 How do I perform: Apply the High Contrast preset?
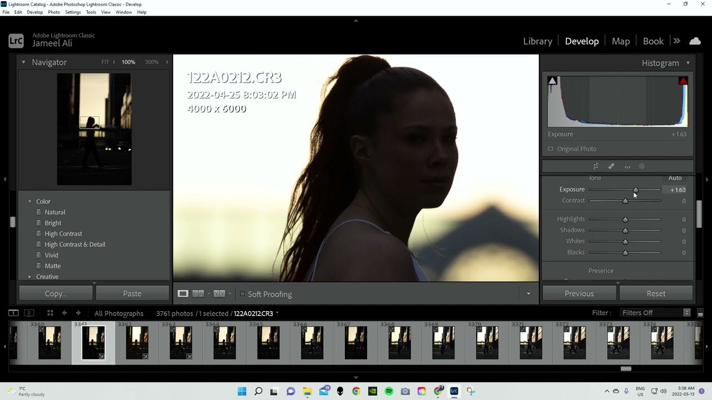click(63, 234)
